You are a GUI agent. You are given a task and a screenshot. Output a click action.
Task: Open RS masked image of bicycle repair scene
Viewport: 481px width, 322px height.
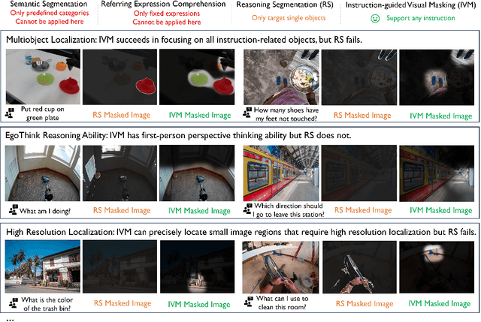[x=359, y=267]
